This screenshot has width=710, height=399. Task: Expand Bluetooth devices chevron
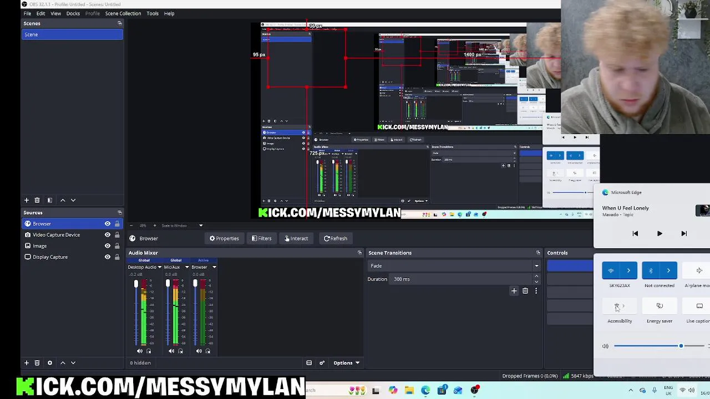668,270
